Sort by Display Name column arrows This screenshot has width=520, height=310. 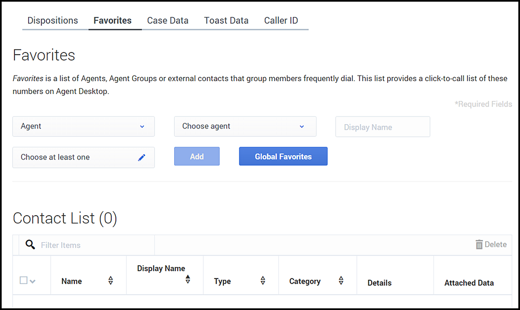(187, 279)
